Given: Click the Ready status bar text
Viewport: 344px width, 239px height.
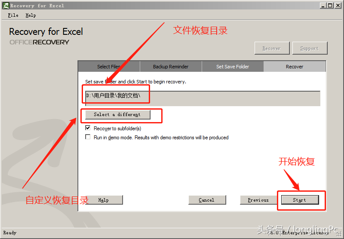Looking at the screenshot, I should (x=10, y=233).
